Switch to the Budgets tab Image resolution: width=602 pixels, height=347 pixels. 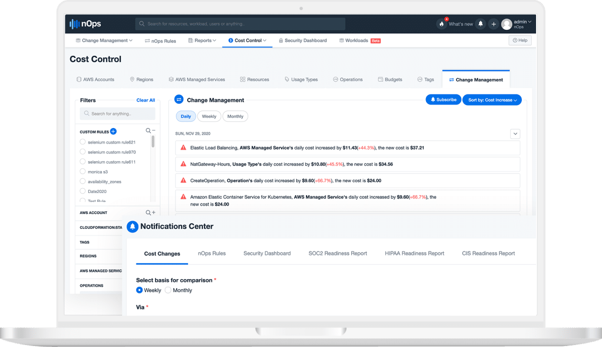click(x=390, y=80)
